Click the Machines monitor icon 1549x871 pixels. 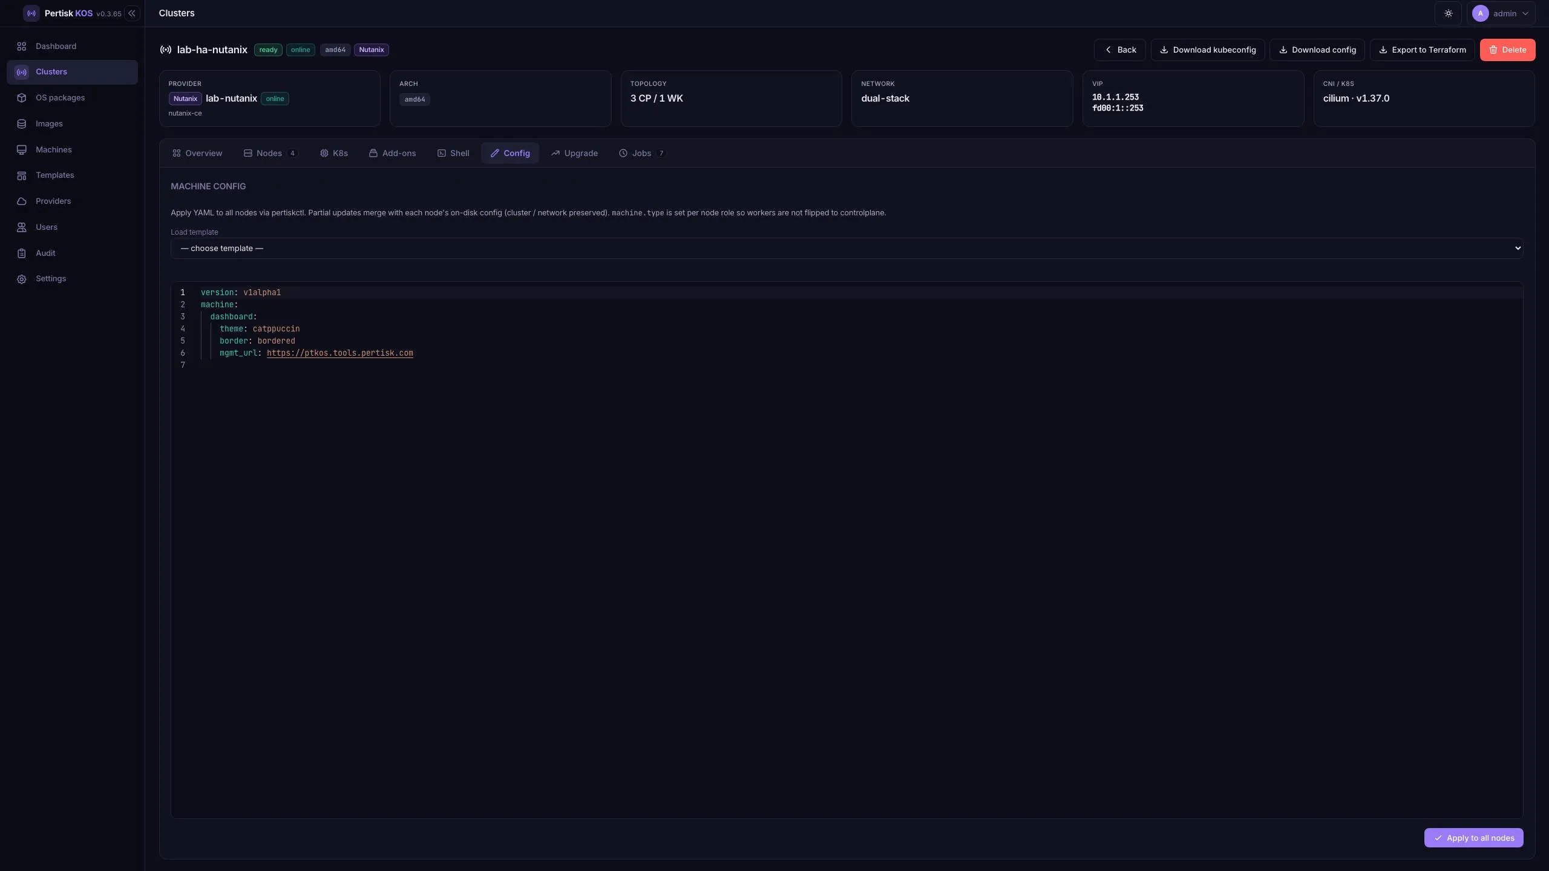(x=22, y=150)
